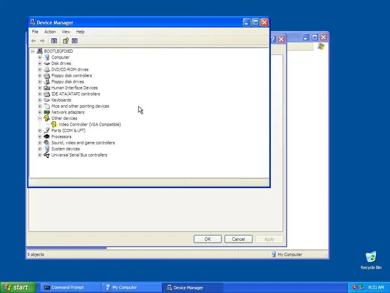
Task: Collapse the BOOTLEGFIXED root node
Action: [33, 51]
